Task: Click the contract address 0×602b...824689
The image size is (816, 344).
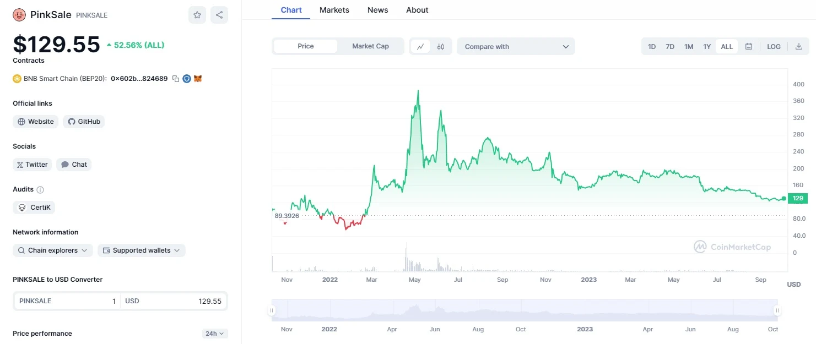Action: point(139,79)
